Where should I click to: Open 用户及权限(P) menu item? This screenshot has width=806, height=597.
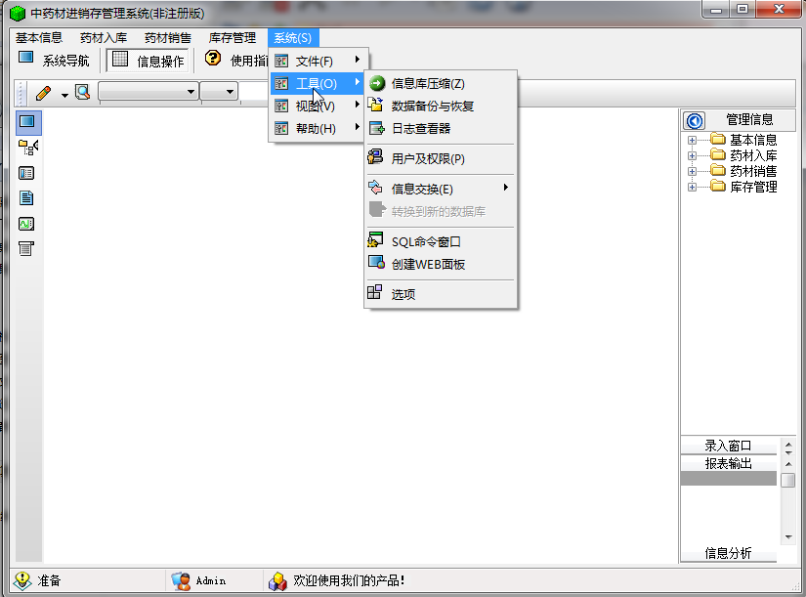pyautogui.click(x=440, y=158)
